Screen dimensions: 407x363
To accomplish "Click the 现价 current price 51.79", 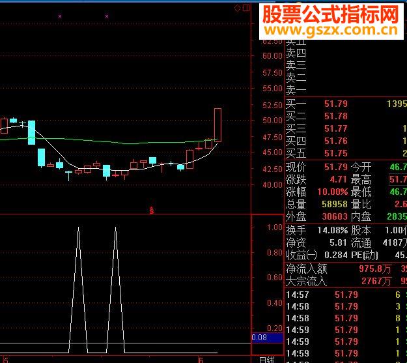I will pos(336,167).
